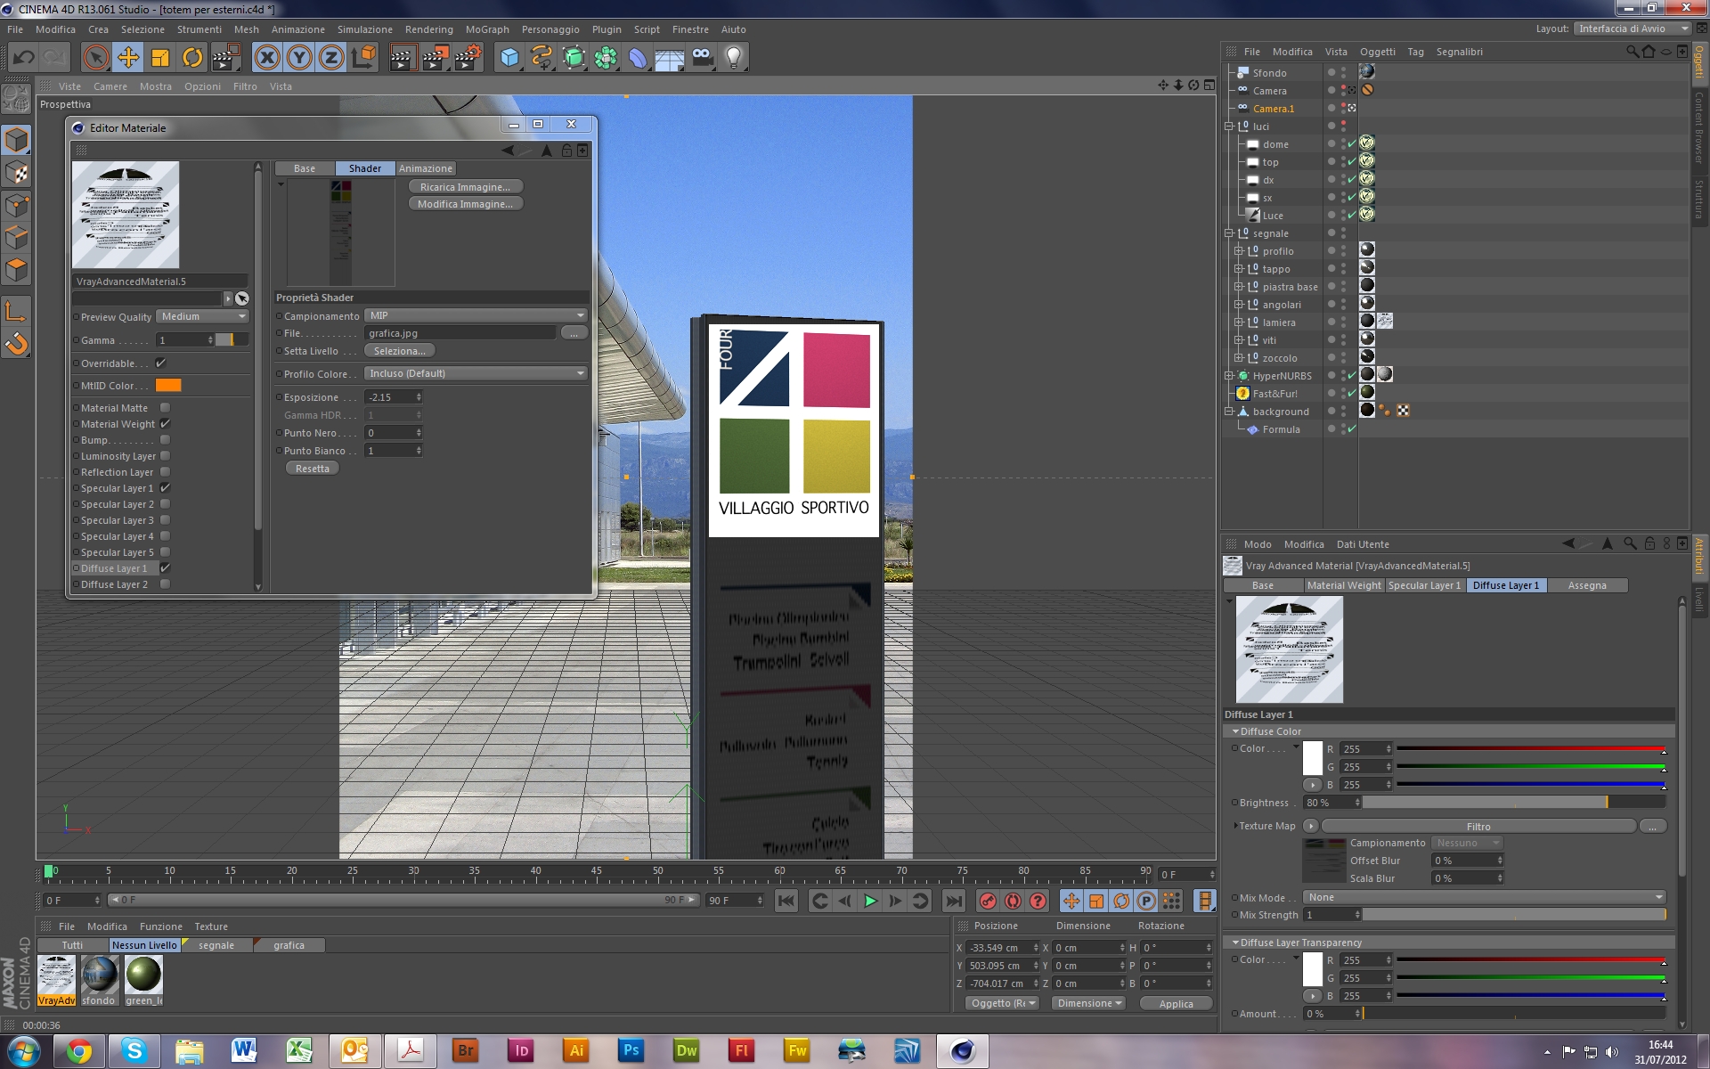Click the Ricarica Immagine button
Image resolution: width=1710 pixels, height=1069 pixels.
click(465, 187)
